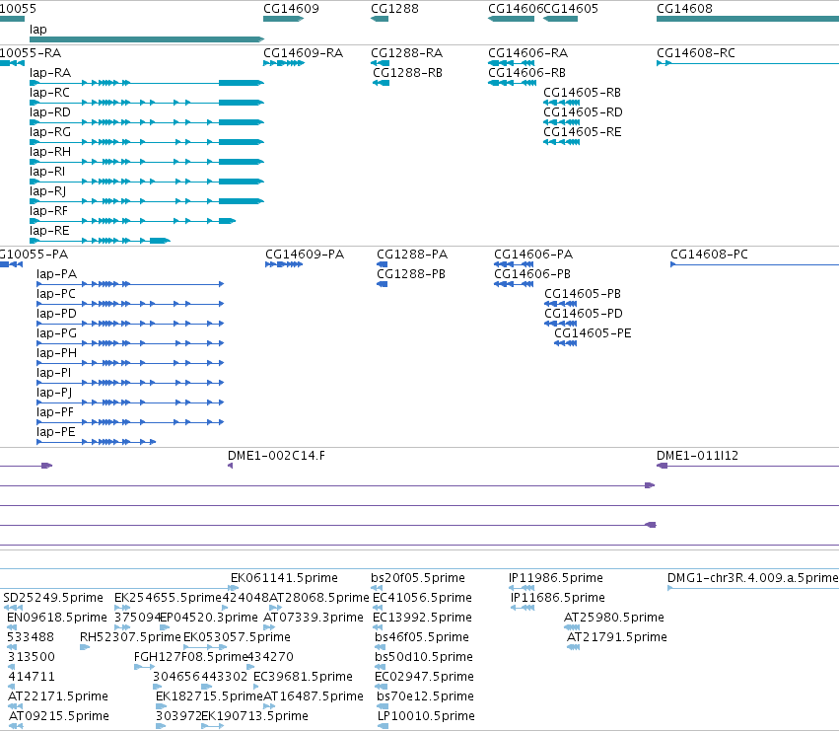Click the EC13992.5prime EST label
This screenshot has width=839, height=731.
422,618
